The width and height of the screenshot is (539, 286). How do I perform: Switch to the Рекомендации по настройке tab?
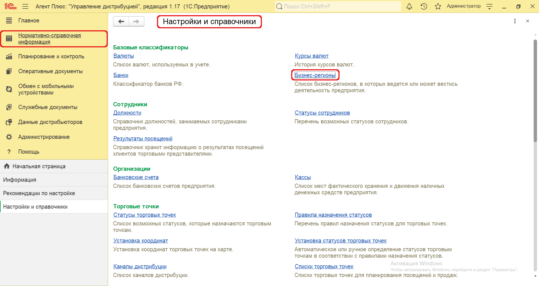click(39, 193)
